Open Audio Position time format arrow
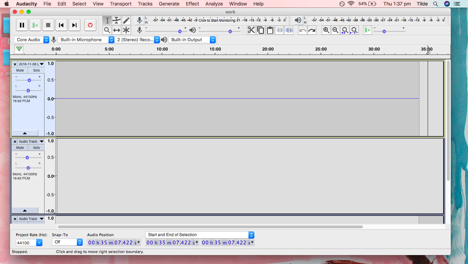 tap(139, 242)
